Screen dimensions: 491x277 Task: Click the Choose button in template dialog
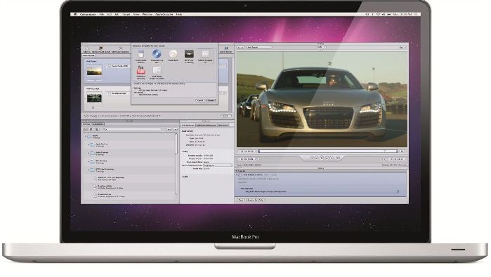pos(211,101)
